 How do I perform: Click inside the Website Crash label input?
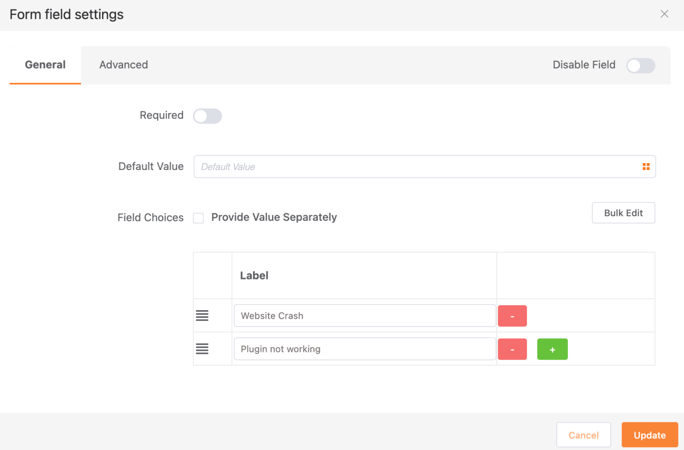pos(364,316)
